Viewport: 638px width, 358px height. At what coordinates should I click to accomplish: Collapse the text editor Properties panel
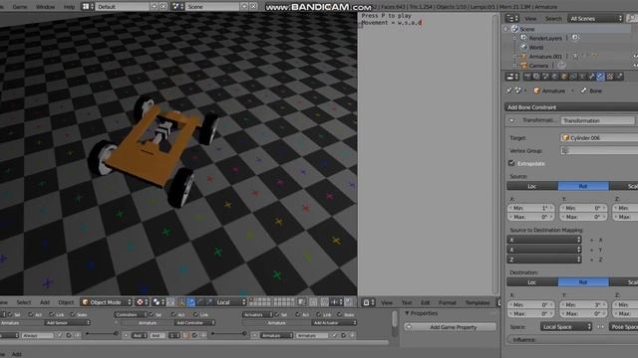[x=407, y=313]
